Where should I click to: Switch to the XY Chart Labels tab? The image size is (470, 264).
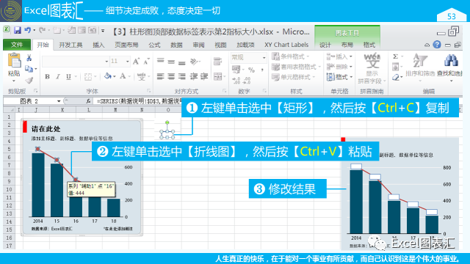coord(286,45)
